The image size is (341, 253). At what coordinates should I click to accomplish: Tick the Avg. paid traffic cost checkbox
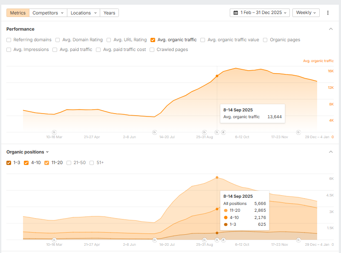click(x=98, y=50)
